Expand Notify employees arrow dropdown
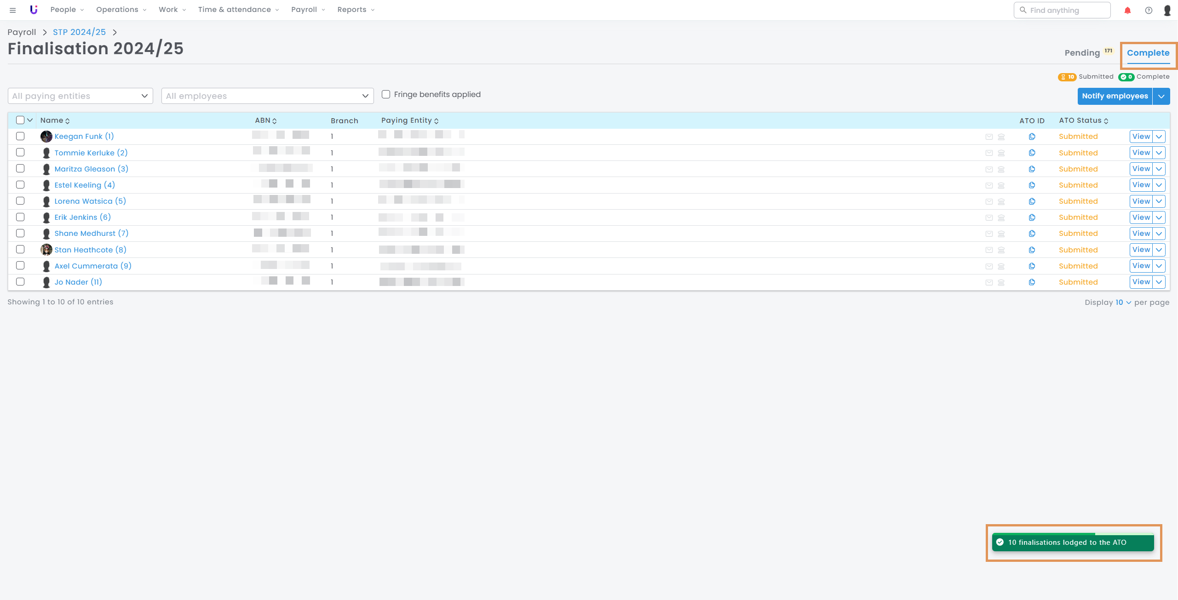 click(1161, 96)
